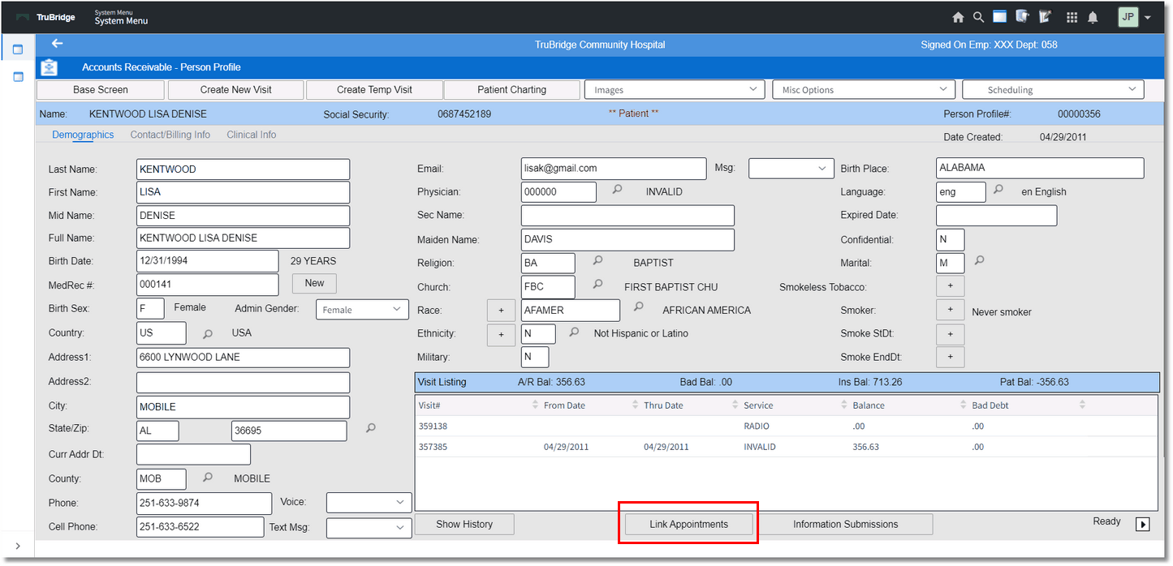Open the apps grid icon
The height and width of the screenshot is (566, 1173).
click(1072, 17)
